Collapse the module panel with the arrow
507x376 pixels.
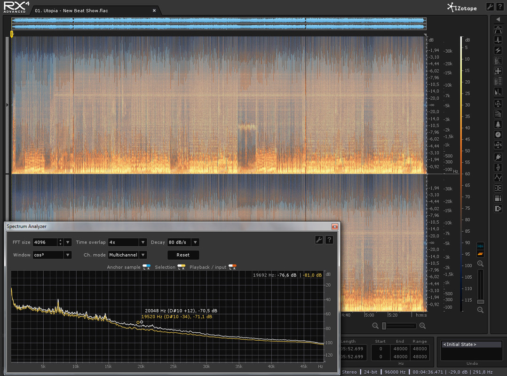[x=498, y=19]
